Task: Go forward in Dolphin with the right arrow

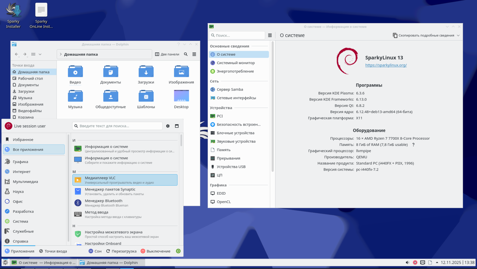Action: pos(25,54)
